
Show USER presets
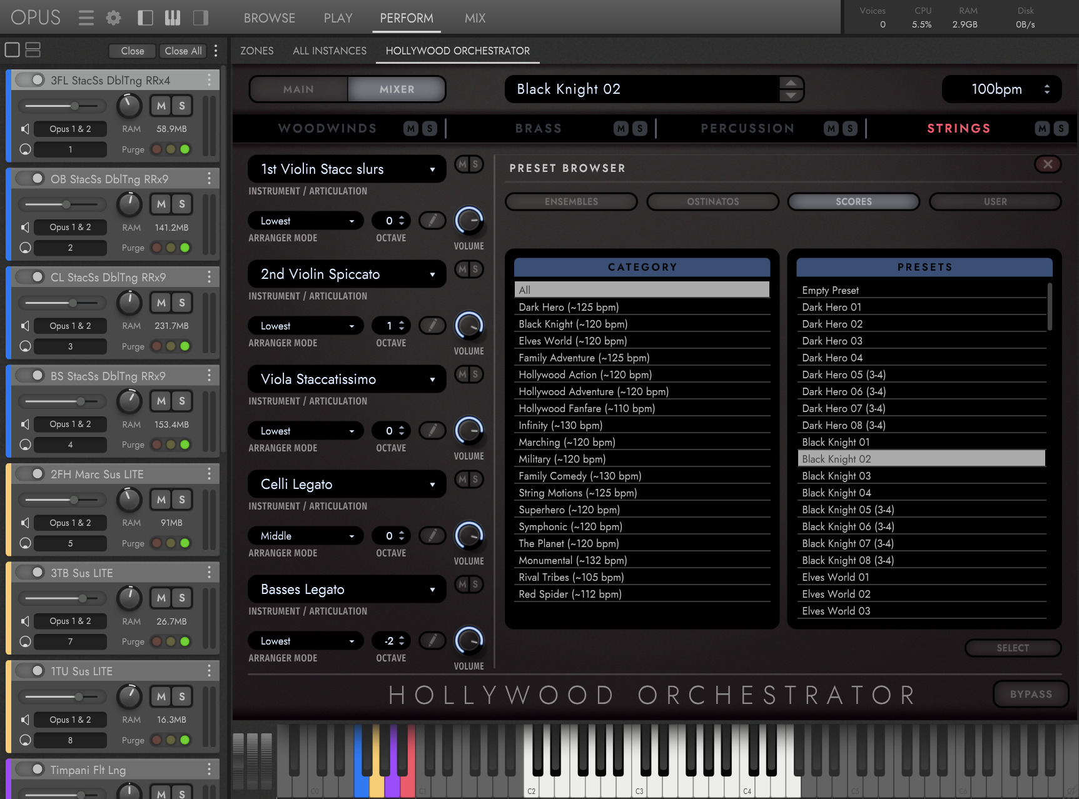995,201
